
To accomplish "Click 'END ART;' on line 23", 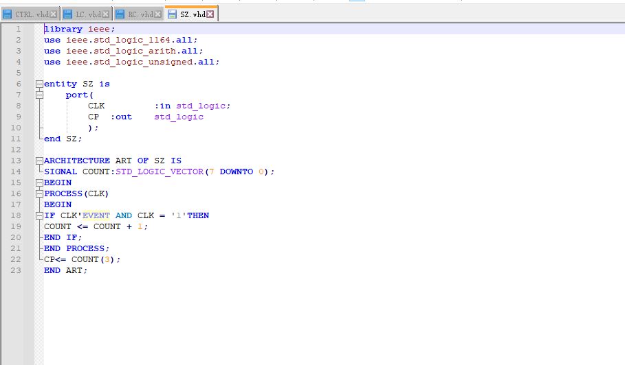I will click(x=66, y=270).
